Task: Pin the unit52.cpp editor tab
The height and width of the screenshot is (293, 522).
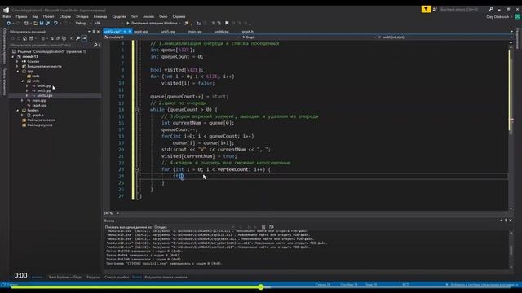Action: pyautogui.click(x=125, y=32)
